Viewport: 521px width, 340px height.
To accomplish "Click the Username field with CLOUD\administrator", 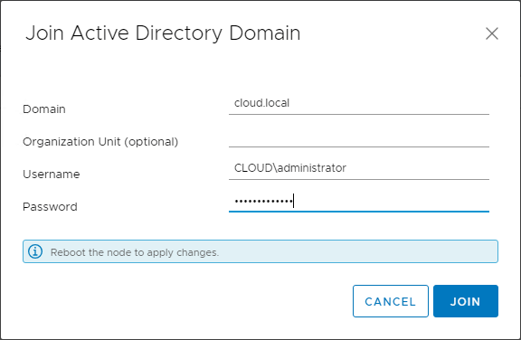I will pyautogui.click(x=359, y=169).
